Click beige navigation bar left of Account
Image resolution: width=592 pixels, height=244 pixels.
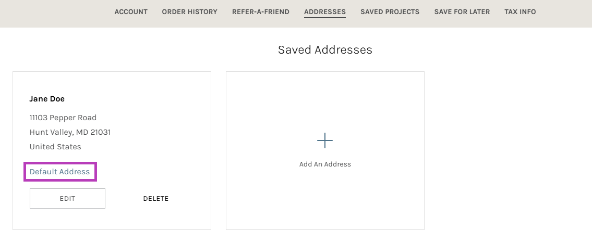52,13
